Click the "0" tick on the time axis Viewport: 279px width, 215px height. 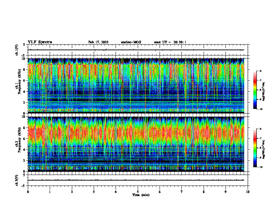pos(28,192)
